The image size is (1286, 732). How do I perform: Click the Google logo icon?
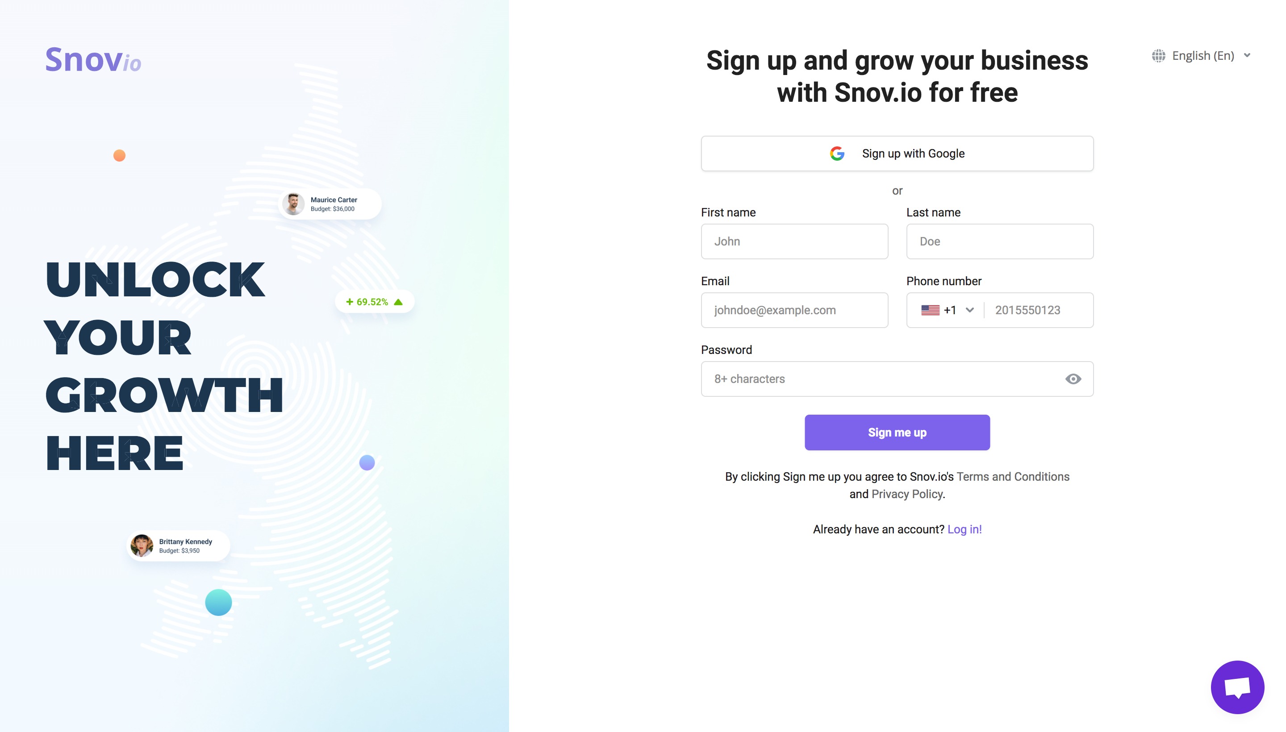click(x=837, y=154)
